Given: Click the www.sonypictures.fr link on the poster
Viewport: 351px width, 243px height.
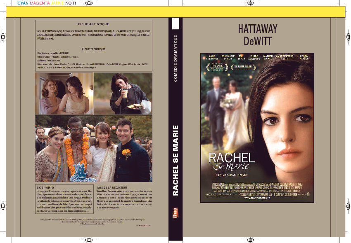Looking at the screenshot, I should [x=257, y=198].
